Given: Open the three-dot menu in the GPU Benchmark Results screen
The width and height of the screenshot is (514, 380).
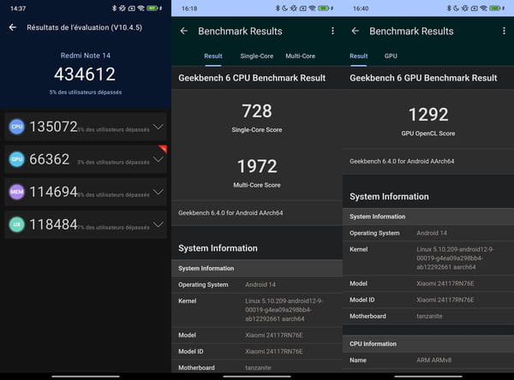Looking at the screenshot, I should point(504,31).
